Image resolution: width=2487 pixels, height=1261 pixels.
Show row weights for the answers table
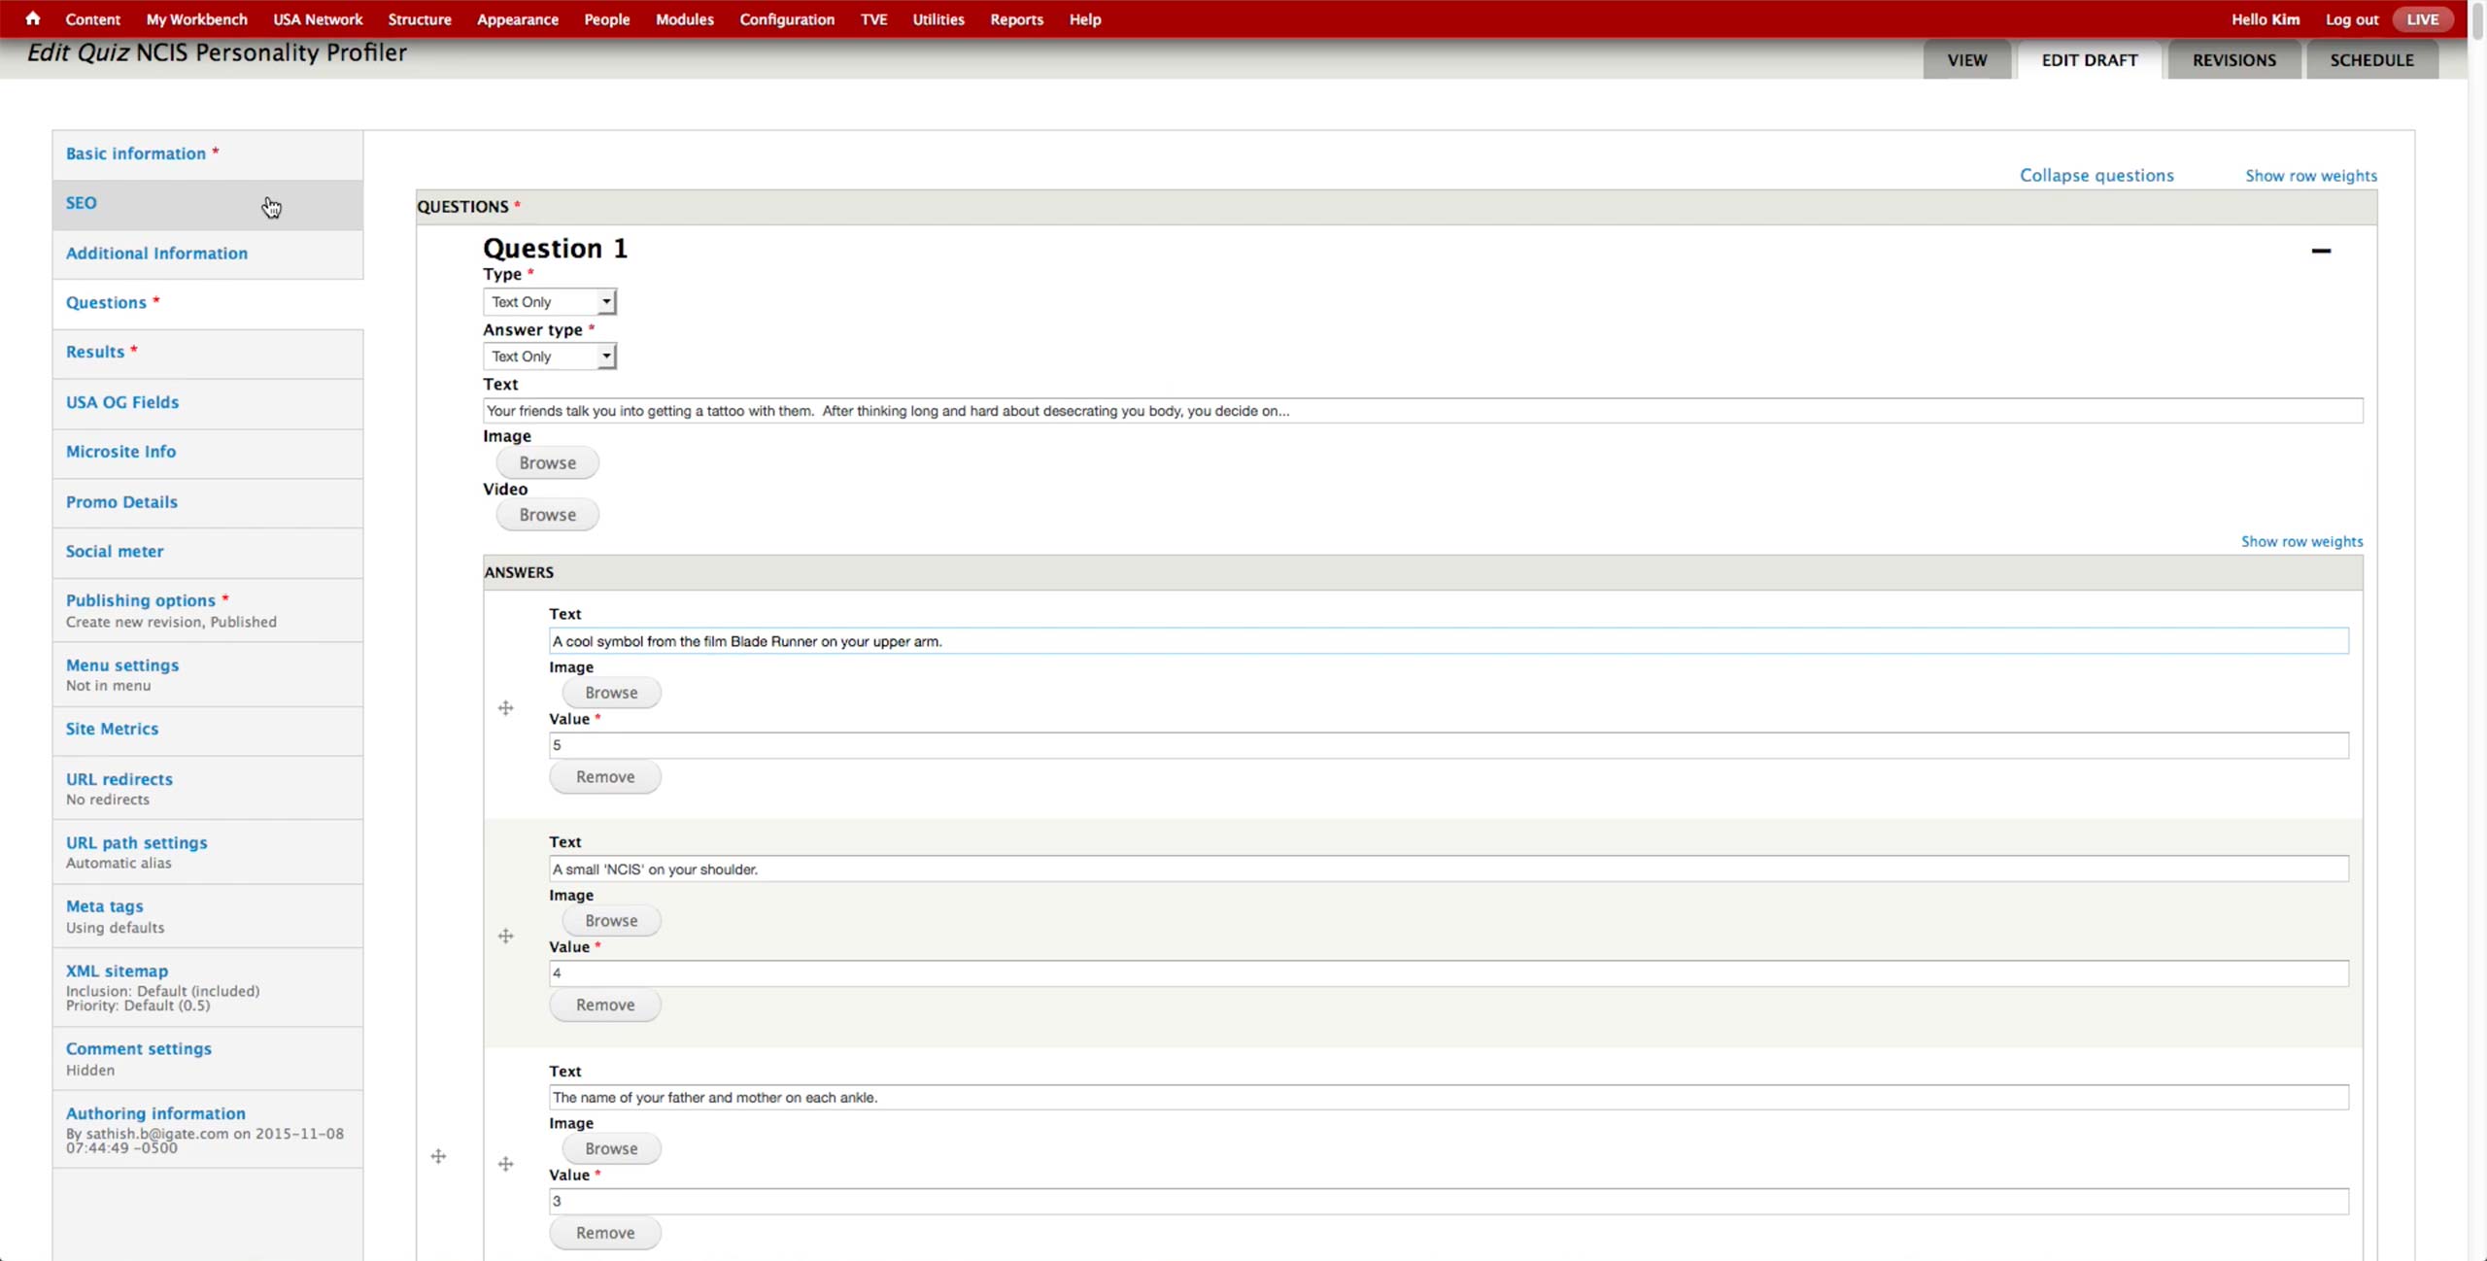coord(2301,542)
